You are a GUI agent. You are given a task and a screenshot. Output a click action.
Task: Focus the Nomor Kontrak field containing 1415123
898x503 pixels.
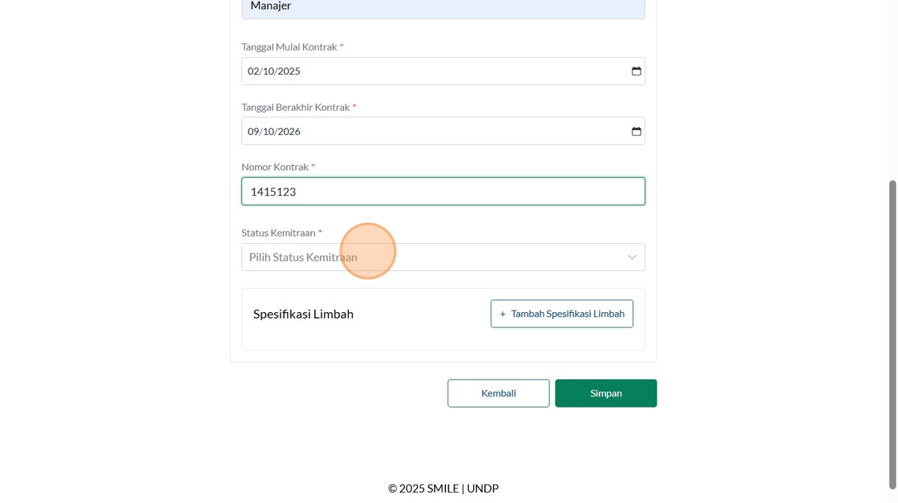[443, 192]
